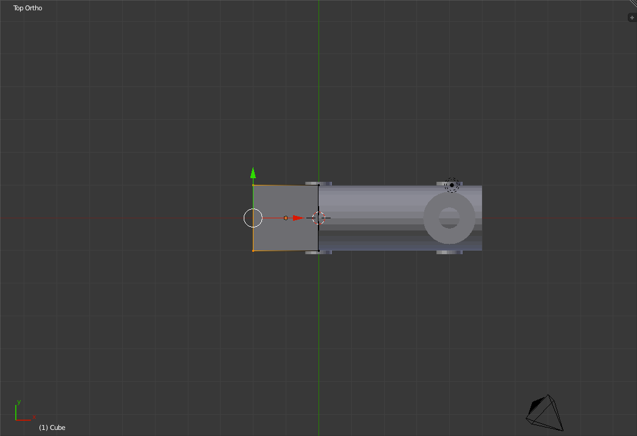This screenshot has height=436, width=637.
Task: Select the cube's upper black vertex
Action: pyautogui.click(x=318, y=185)
